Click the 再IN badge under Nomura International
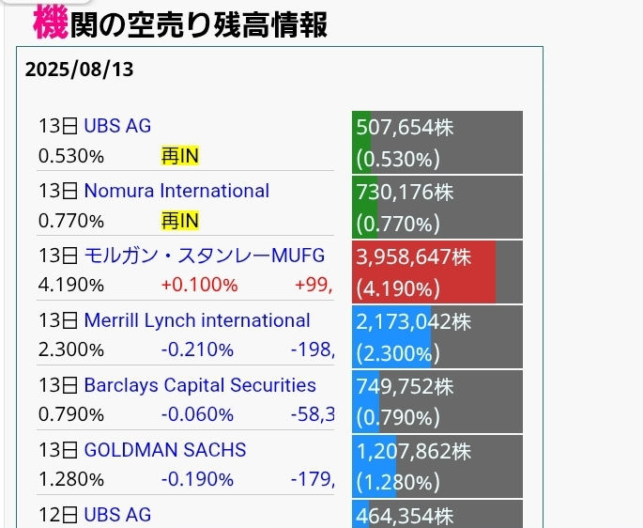 click(180, 221)
